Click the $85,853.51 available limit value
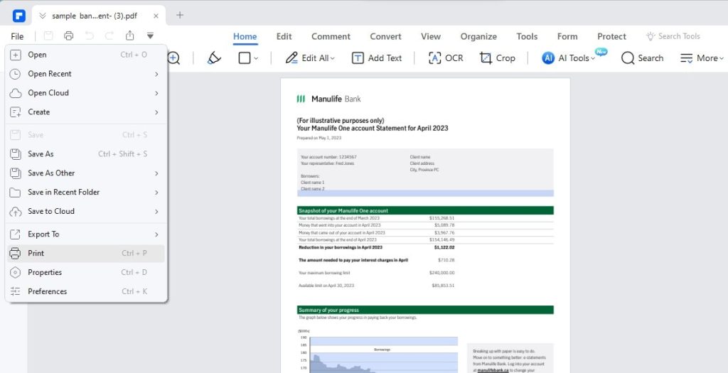 pyautogui.click(x=443, y=286)
